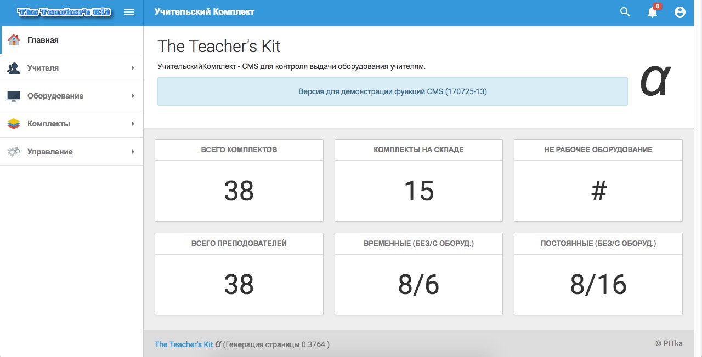Expand the Управление submenu arrow
The image size is (702, 357).
coord(133,152)
